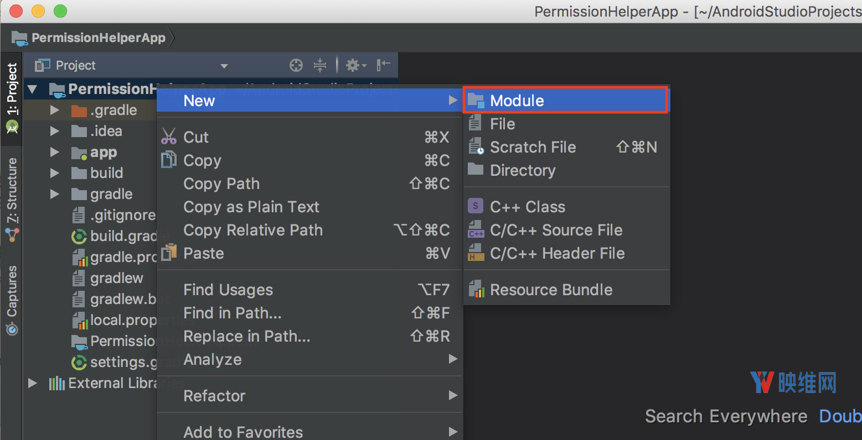Click the Scratch File icon
Image resolution: width=862 pixels, height=440 pixels.
pos(476,147)
